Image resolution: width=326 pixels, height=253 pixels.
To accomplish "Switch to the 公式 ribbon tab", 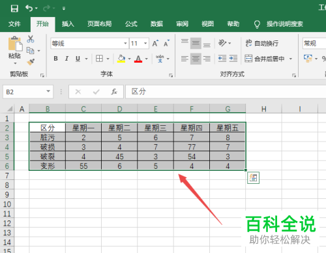I will pos(131,23).
